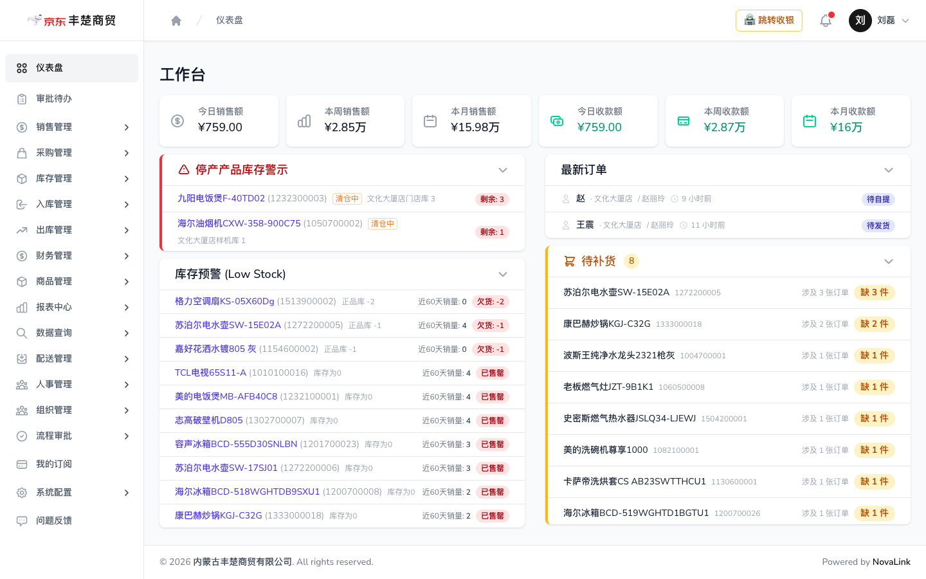Go to 系统配置 menu

[x=71, y=493]
